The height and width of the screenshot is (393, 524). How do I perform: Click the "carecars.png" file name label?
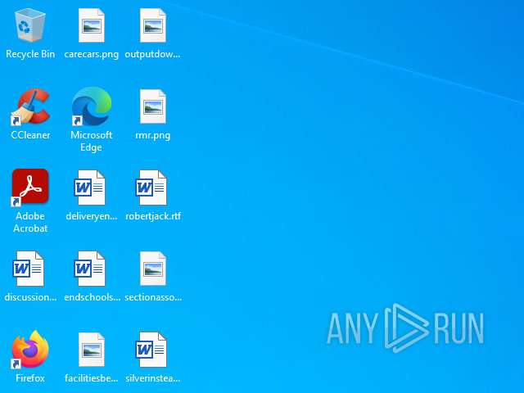click(91, 54)
